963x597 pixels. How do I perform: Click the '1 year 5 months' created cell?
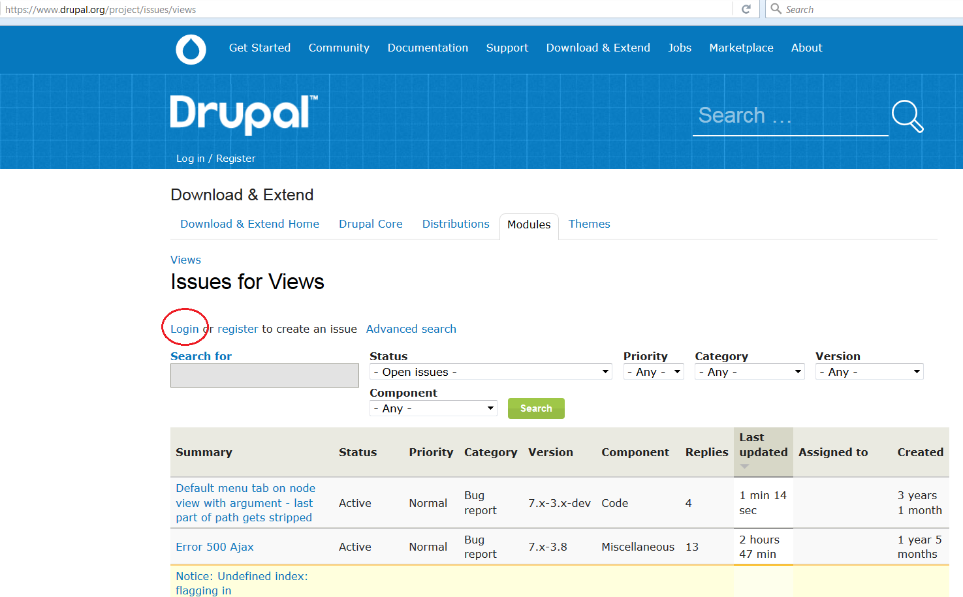919,547
